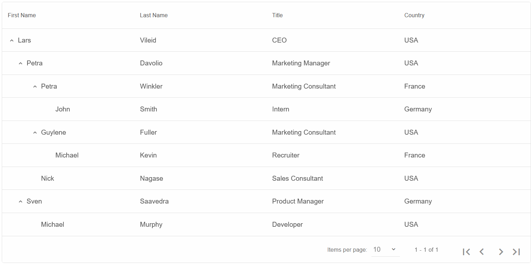
Task: Select the John Smith row
Action: tap(266, 109)
